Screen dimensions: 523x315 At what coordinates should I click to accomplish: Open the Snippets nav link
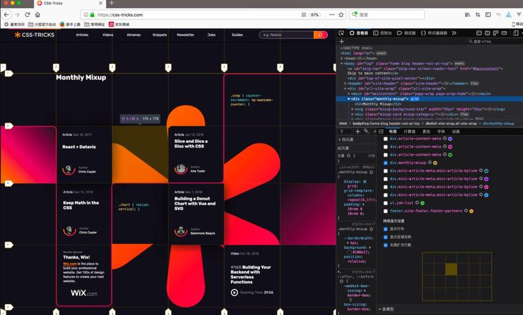tap(160, 35)
